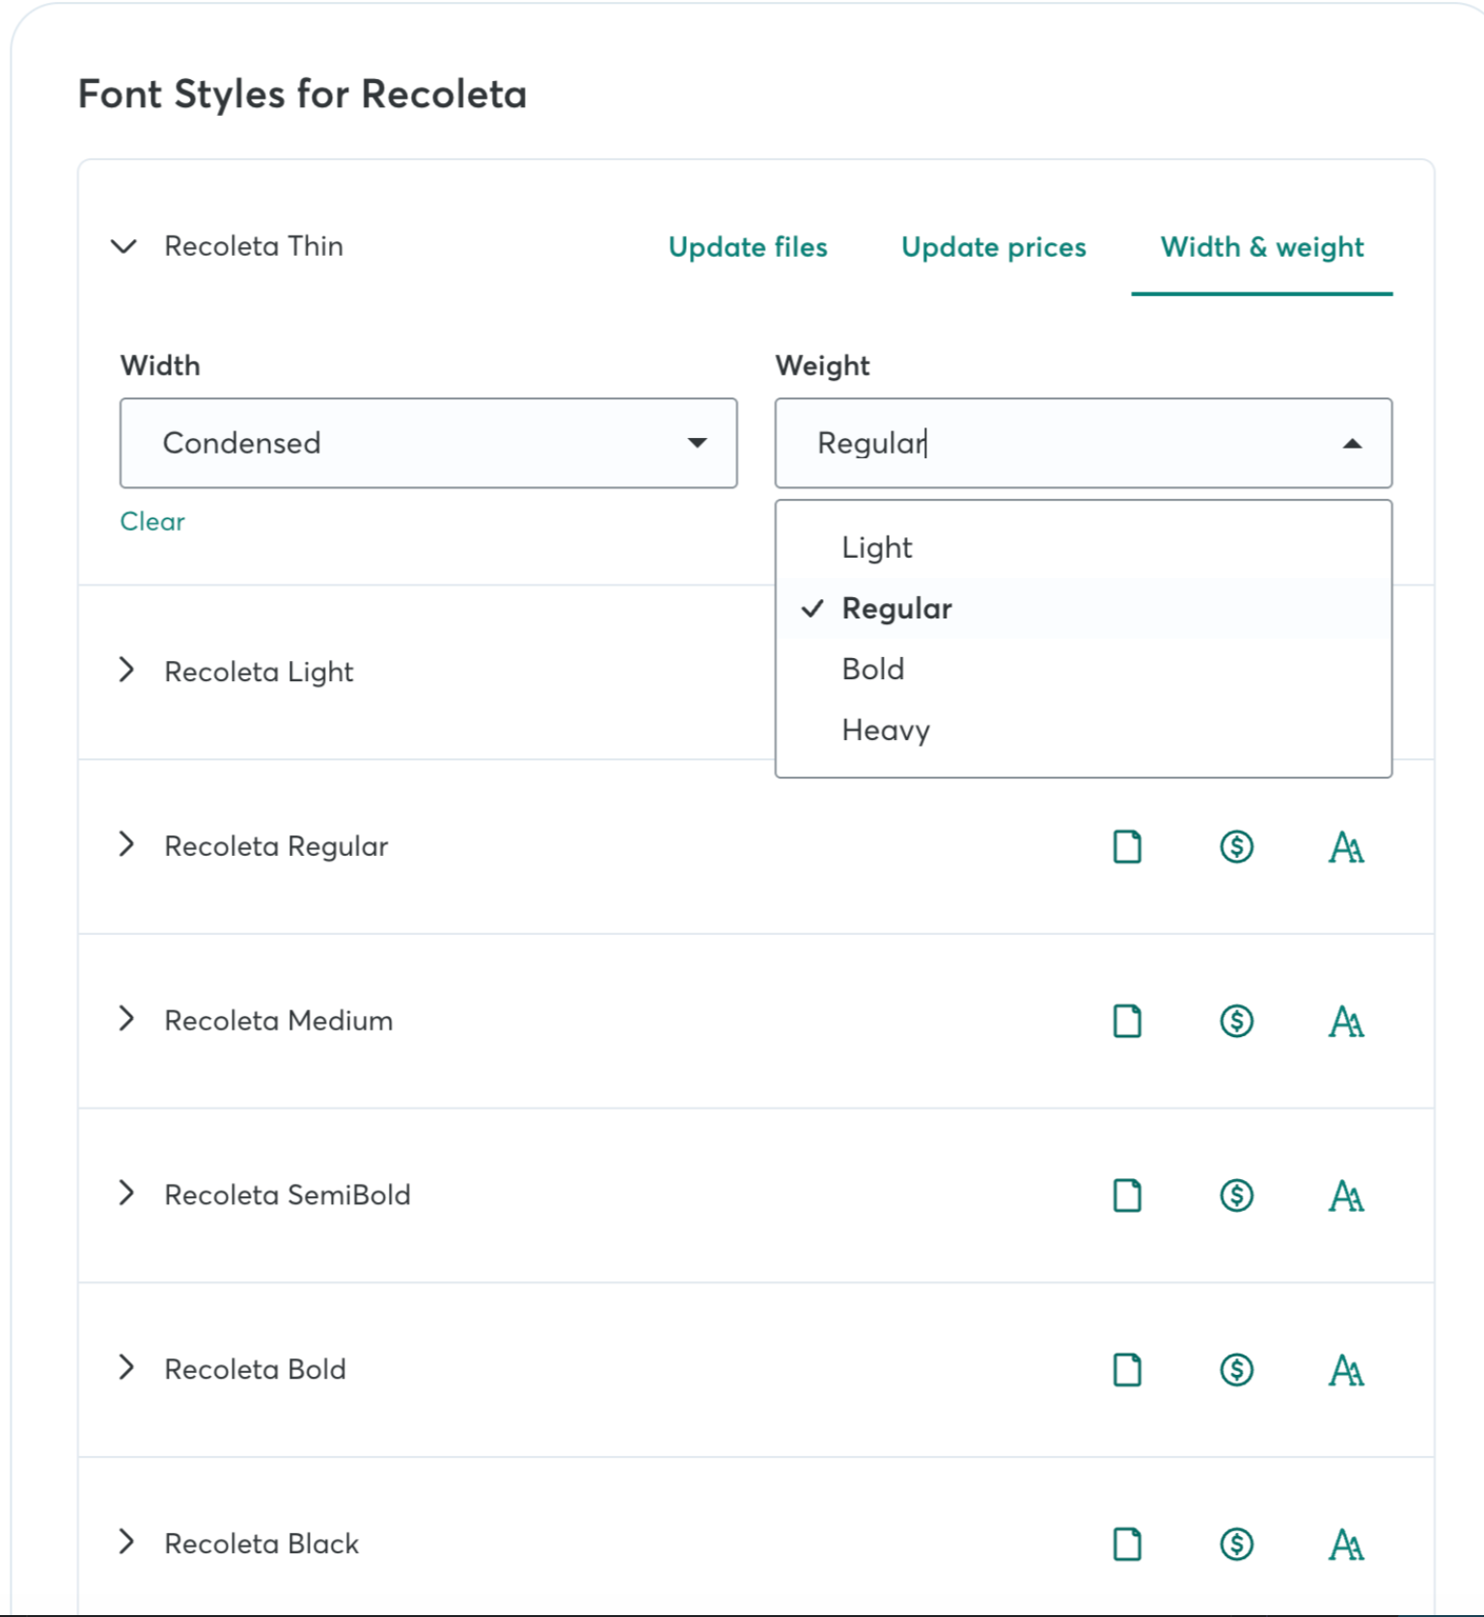Close the Weight dropdown via its arrow
This screenshot has width=1484, height=1617.
coord(1352,444)
